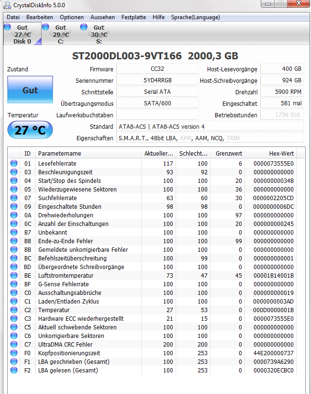
Task: Click status icon of Temperatur C2 row
Action: click(x=14, y=310)
